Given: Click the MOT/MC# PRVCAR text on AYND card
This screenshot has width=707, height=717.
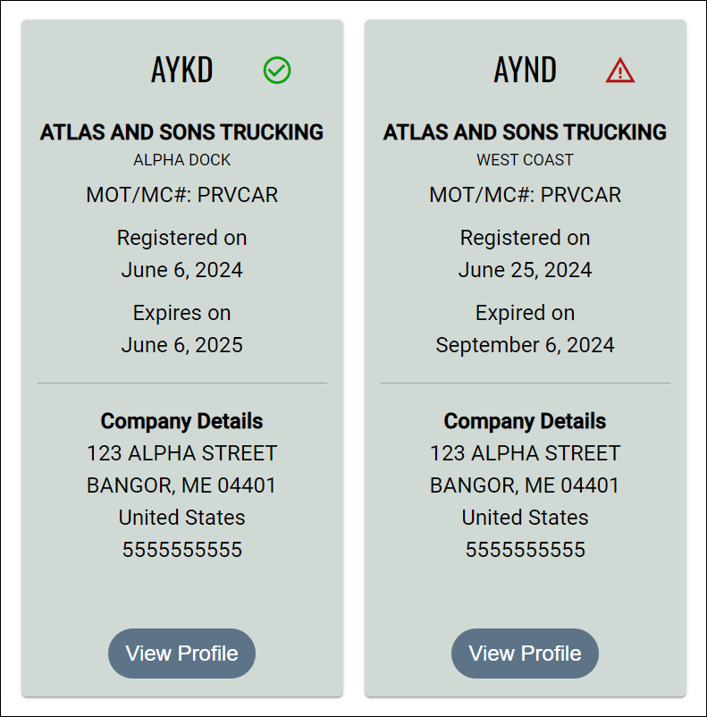Looking at the screenshot, I should [525, 195].
